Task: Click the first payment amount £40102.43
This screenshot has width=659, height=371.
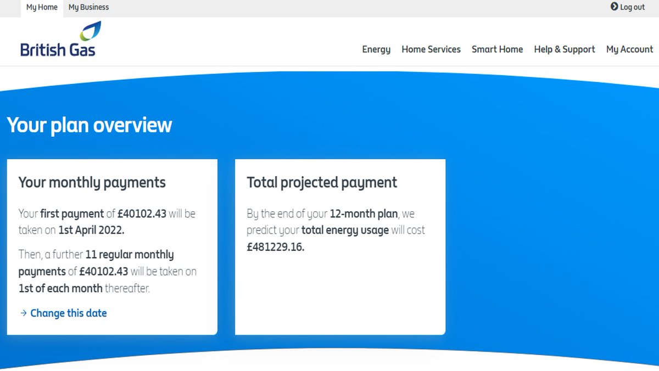Action: click(x=142, y=214)
